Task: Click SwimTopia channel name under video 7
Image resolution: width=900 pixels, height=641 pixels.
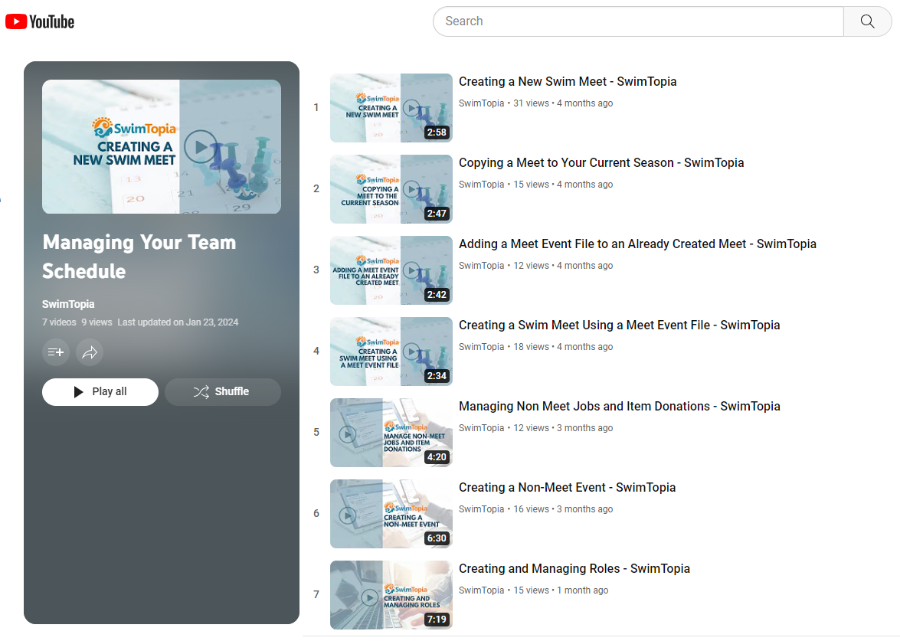Action: (x=481, y=590)
